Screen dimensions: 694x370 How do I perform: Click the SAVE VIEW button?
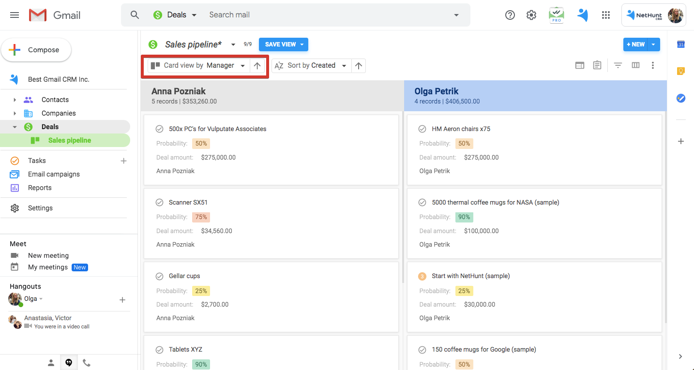[280, 44]
